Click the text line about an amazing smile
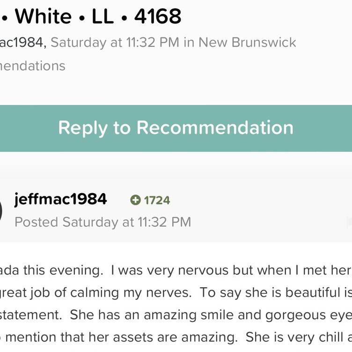This screenshot has height=352, width=352. point(176,315)
